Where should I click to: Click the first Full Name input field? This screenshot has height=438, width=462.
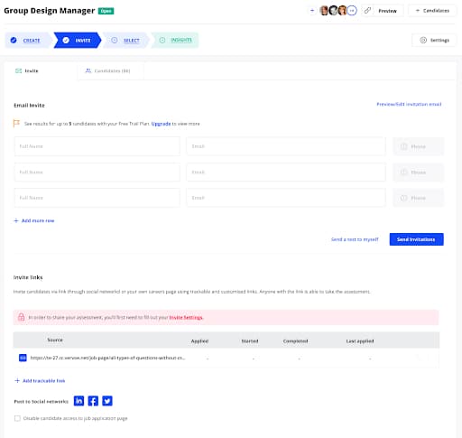tap(97, 146)
